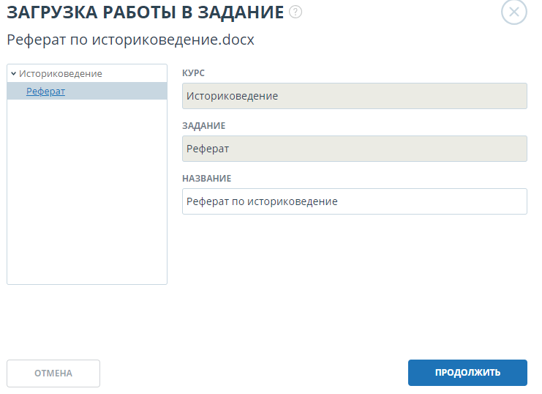Click the file name Реферат по историковедение.docx

pos(130,40)
